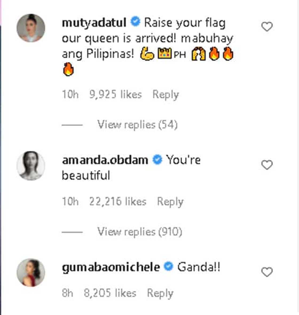Like gumabaomichele's comment with the heart

point(267,272)
